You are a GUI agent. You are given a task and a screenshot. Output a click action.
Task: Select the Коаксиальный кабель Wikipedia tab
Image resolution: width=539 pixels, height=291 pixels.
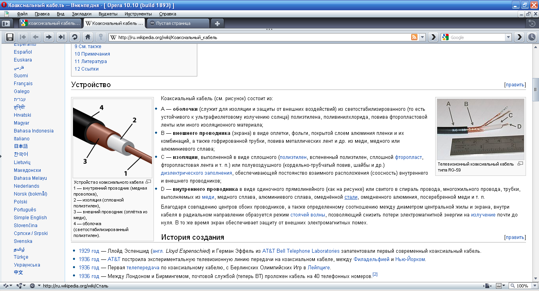tap(114, 23)
